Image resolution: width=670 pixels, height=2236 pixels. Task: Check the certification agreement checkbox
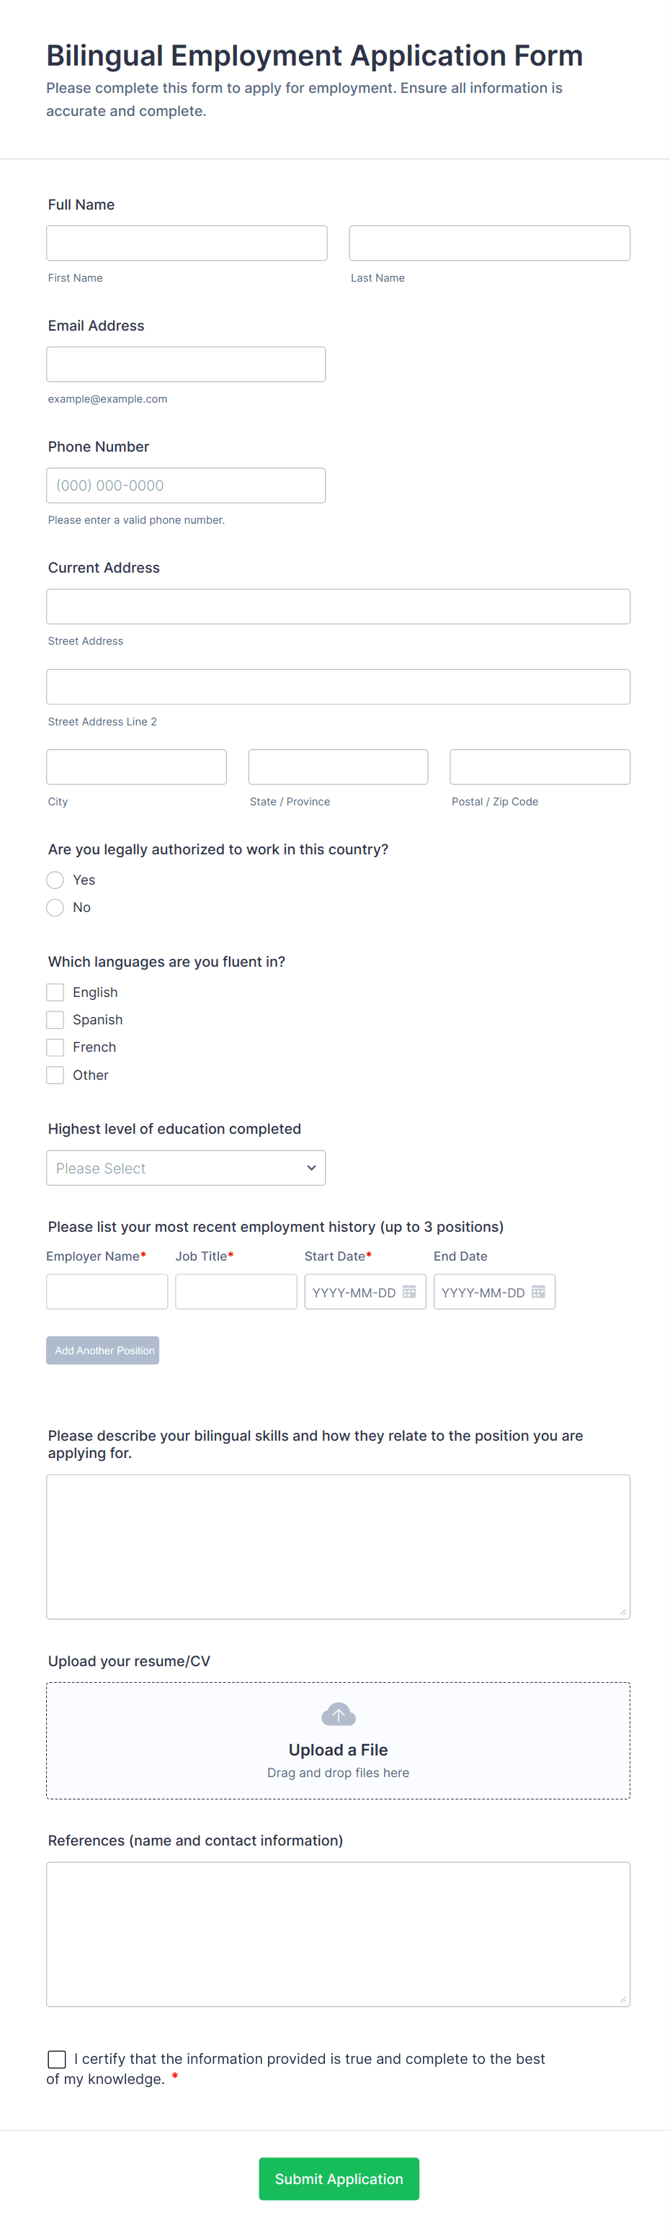pyautogui.click(x=58, y=2059)
